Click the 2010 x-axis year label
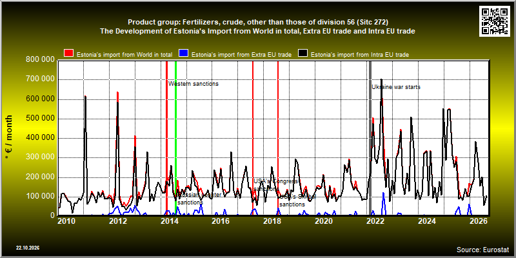The image size is (516, 258). point(66,221)
